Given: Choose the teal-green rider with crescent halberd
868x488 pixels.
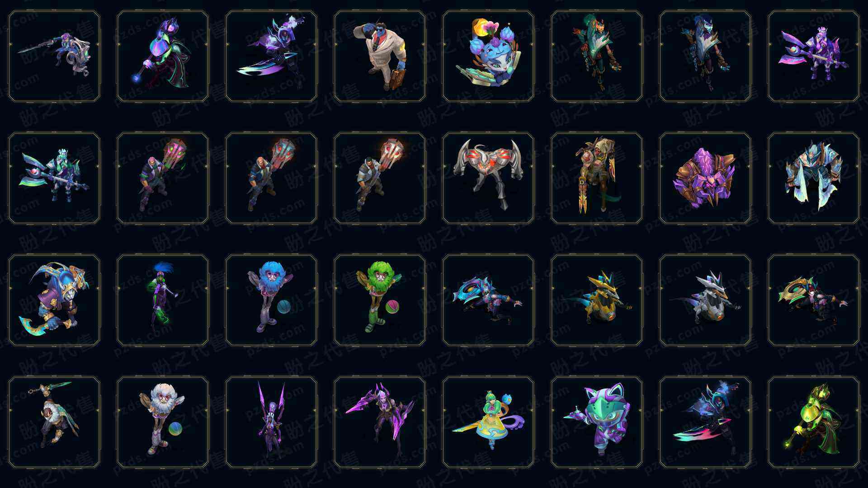Looking at the screenshot, I should tap(54, 178).
